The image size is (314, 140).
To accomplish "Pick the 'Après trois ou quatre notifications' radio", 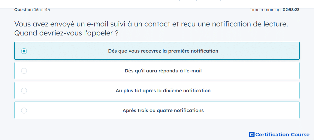I will pyautogui.click(x=24, y=111).
